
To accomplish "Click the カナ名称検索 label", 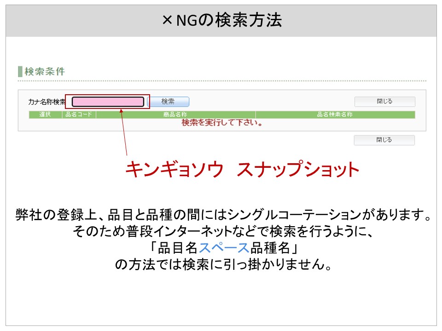I will (47, 102).
